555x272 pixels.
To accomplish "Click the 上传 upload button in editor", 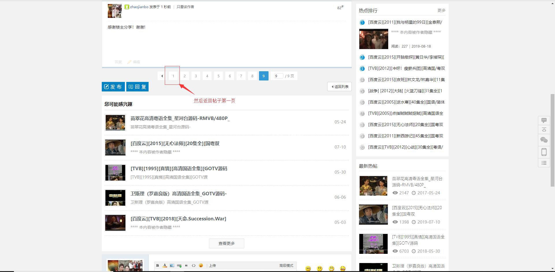I will [212, 265].
